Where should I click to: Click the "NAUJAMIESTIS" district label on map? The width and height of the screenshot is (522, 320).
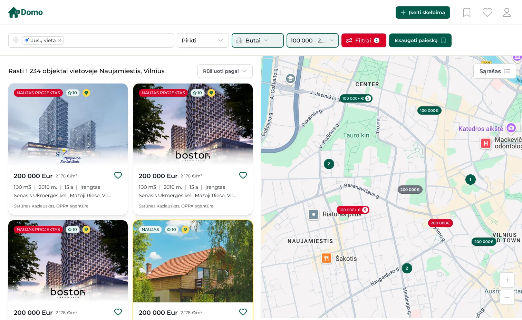click(x=310, y=241)
